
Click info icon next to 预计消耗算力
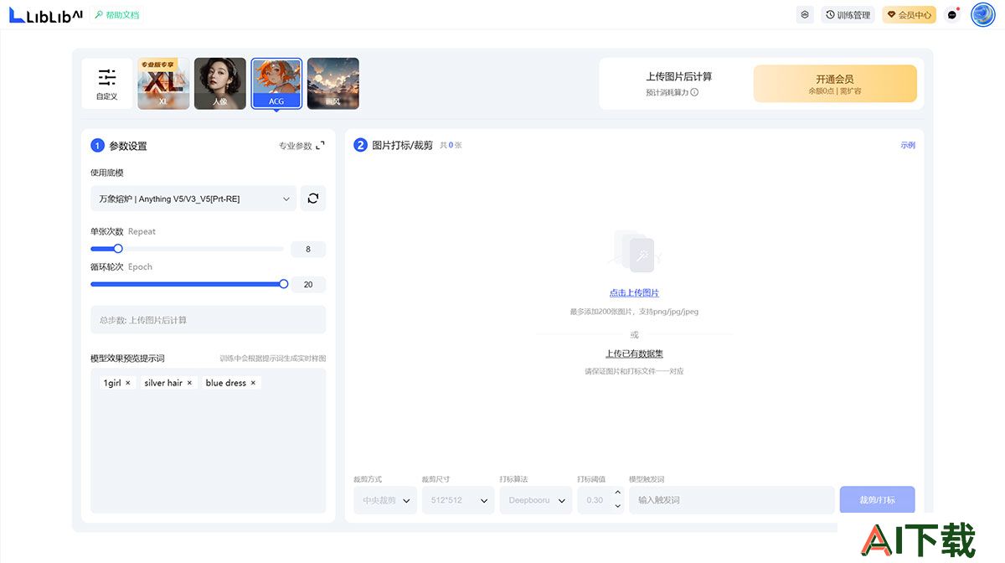click(694, 92)
